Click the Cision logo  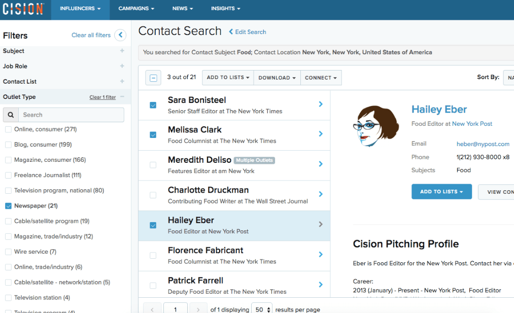[x=23, y=9]
